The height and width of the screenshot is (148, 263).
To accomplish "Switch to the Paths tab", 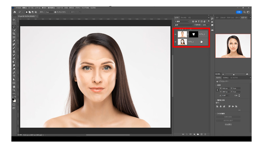I will click(x=189, y=18).
